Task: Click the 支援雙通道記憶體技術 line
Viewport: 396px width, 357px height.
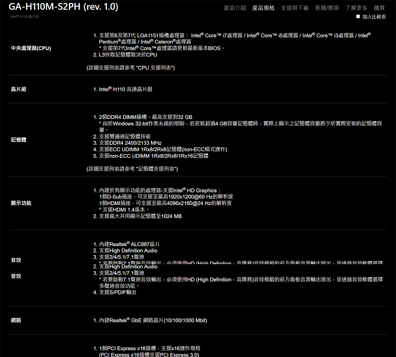Action: (x=125, y=137)
